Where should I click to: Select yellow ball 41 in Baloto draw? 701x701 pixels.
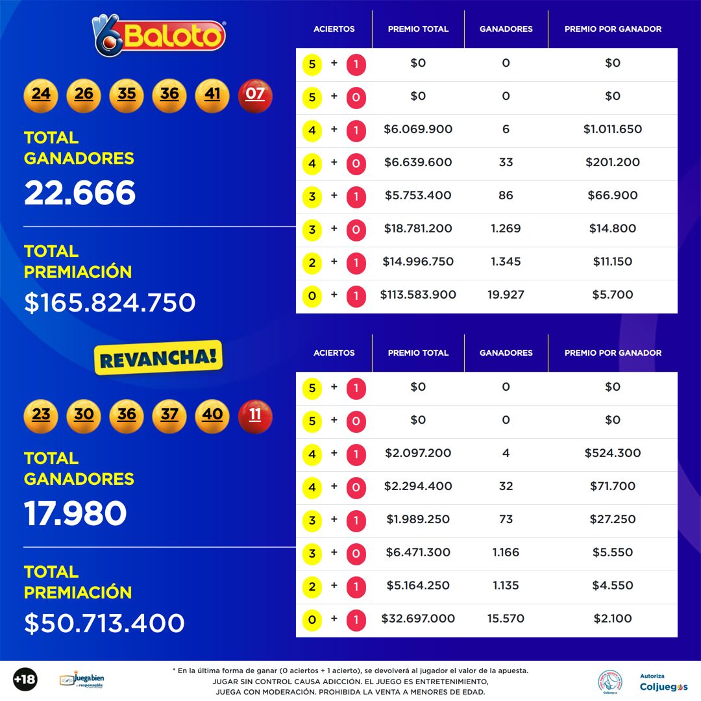pos(212,95)
